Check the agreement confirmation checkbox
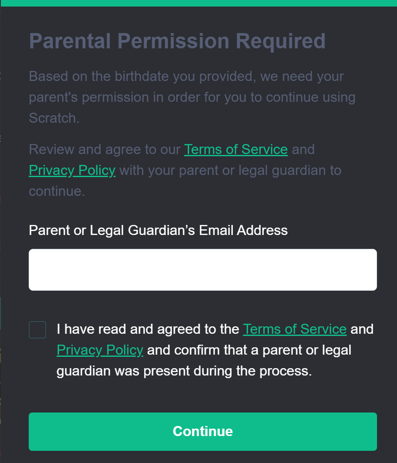The width and height of the screenshot is (397, 463). 37,330
